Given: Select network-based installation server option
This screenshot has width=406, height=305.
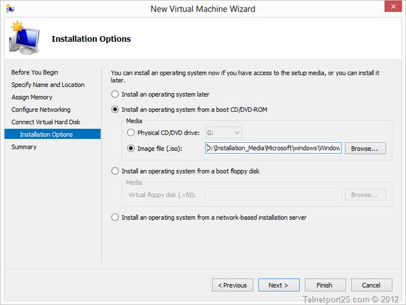Looking at the screenshot, I should point(115,217).
